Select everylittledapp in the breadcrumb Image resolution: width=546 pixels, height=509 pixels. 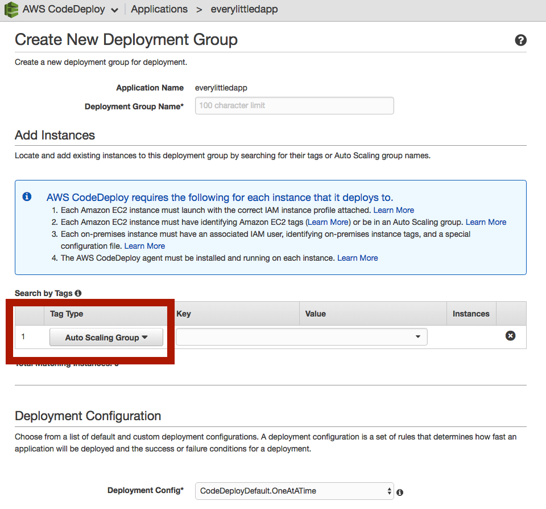click(x=244, y=10)
